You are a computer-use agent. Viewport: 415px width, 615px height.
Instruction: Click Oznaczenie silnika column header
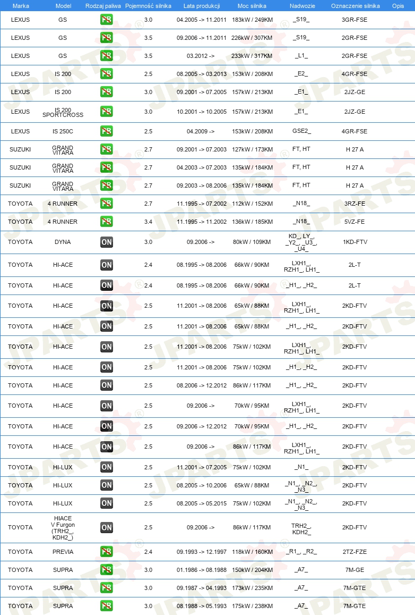[355, 6]
